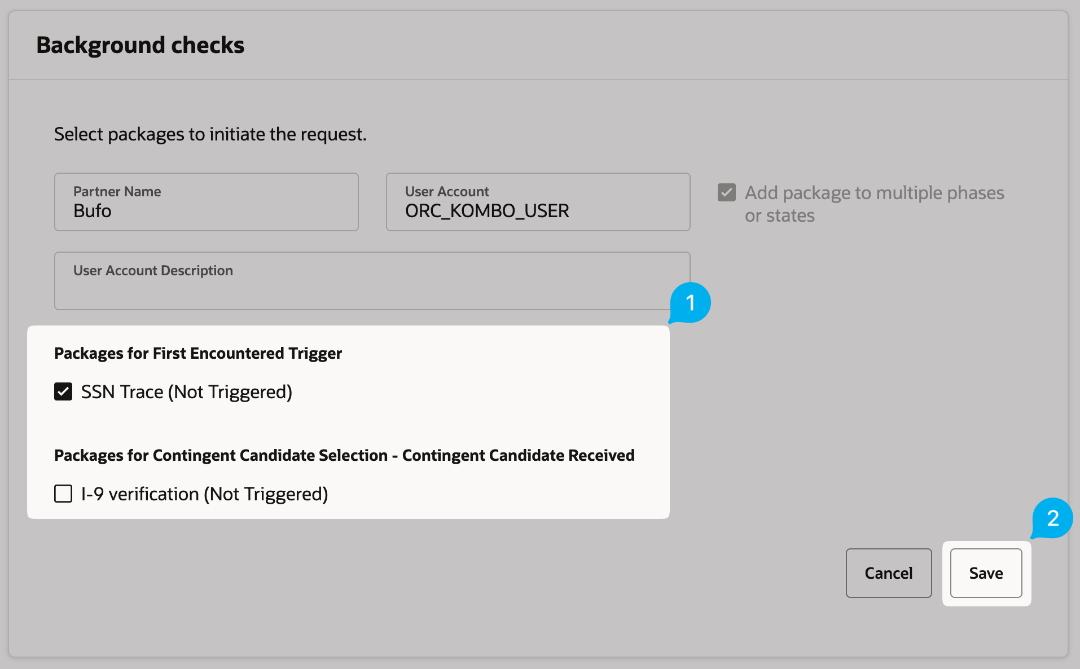
Task: Click the blue callout marker 1
Action: click(690, 303)
